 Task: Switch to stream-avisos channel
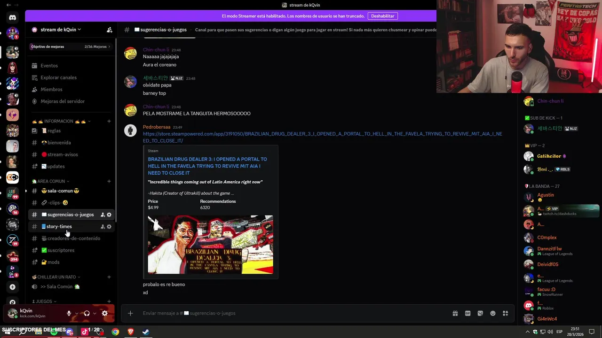click(x=71, y=154)
